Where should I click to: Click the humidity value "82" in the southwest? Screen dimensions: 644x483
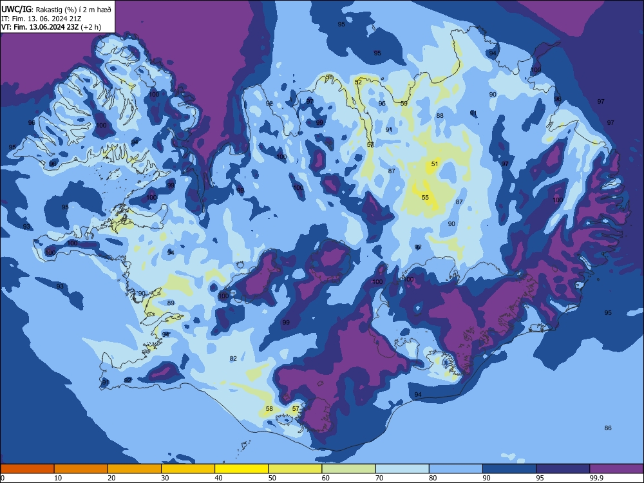pos(233,359)
